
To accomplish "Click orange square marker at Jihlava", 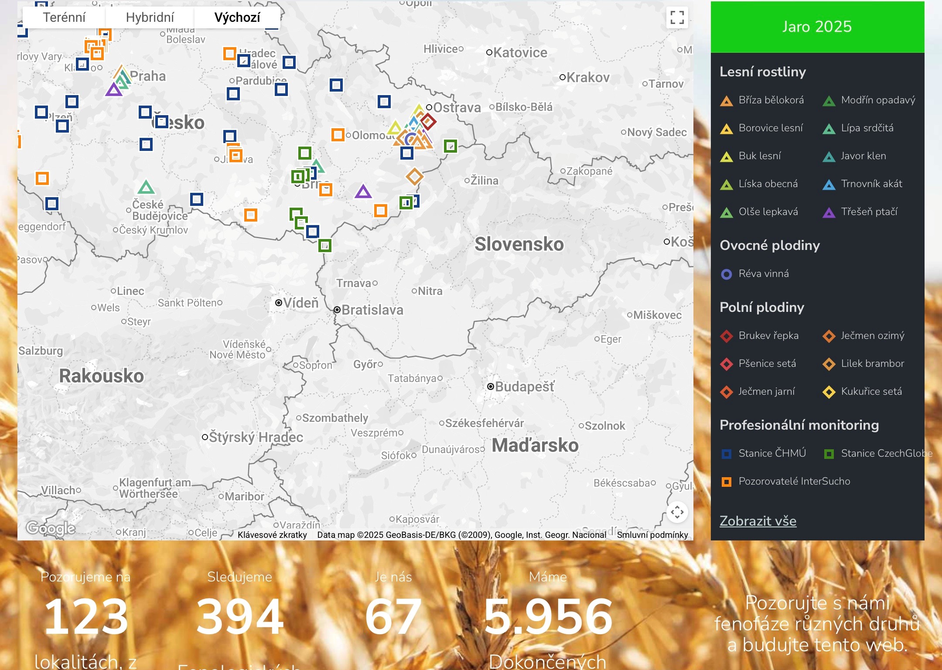I will [x=235, y=155].
